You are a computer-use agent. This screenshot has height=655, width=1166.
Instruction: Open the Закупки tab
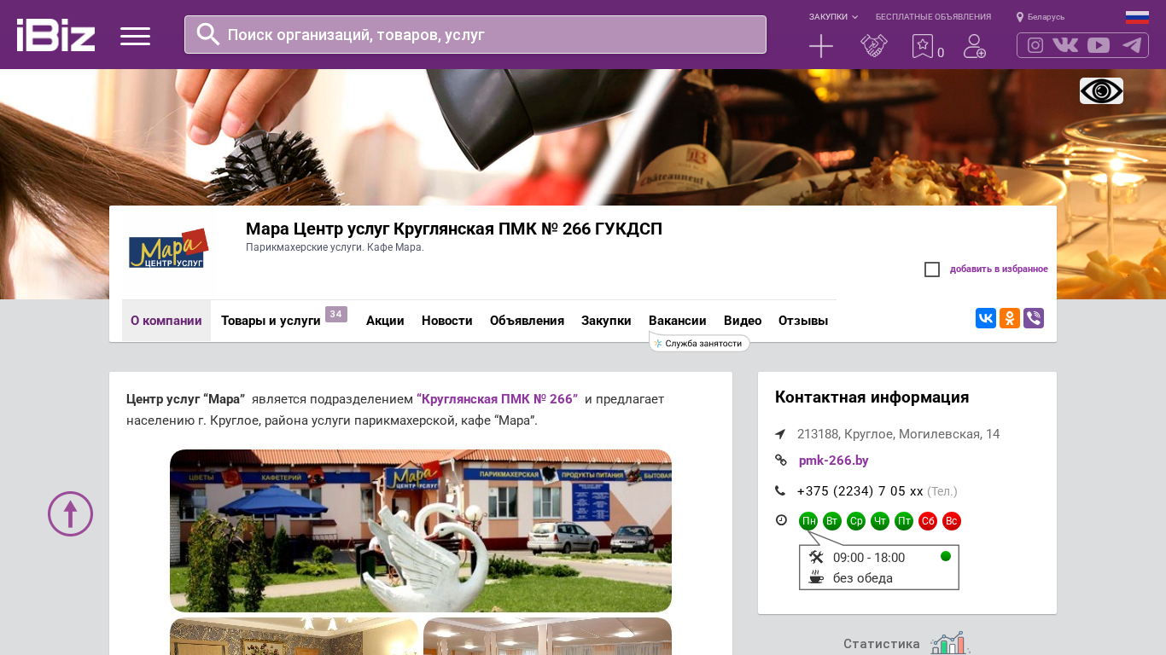click(x=606, y=321)
